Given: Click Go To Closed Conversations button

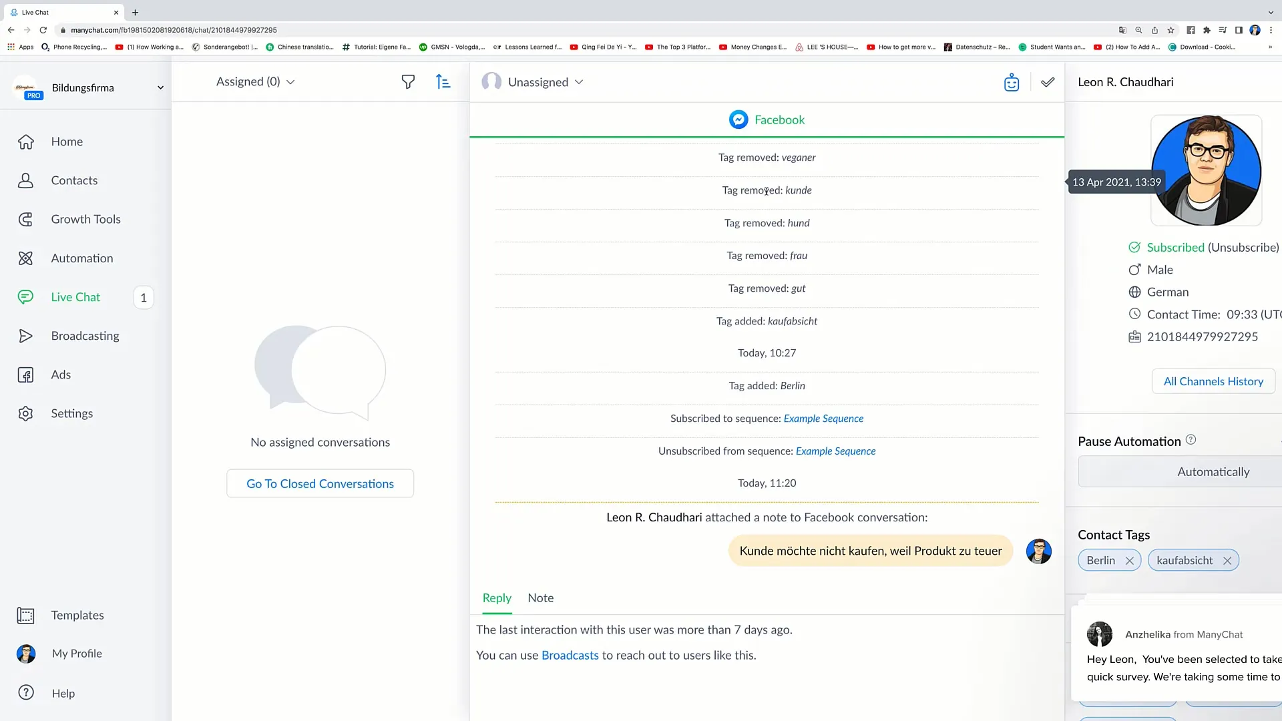Looking at the screenshot, I should (x=320, y=483).
